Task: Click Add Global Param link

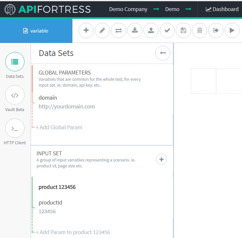Action: tap(59, 127)
